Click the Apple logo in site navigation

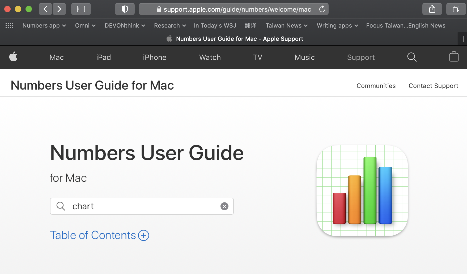pos(13,57)
